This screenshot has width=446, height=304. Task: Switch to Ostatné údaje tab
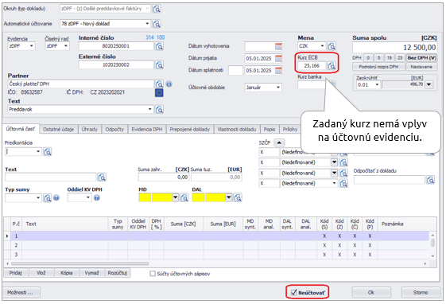point(58,129)
